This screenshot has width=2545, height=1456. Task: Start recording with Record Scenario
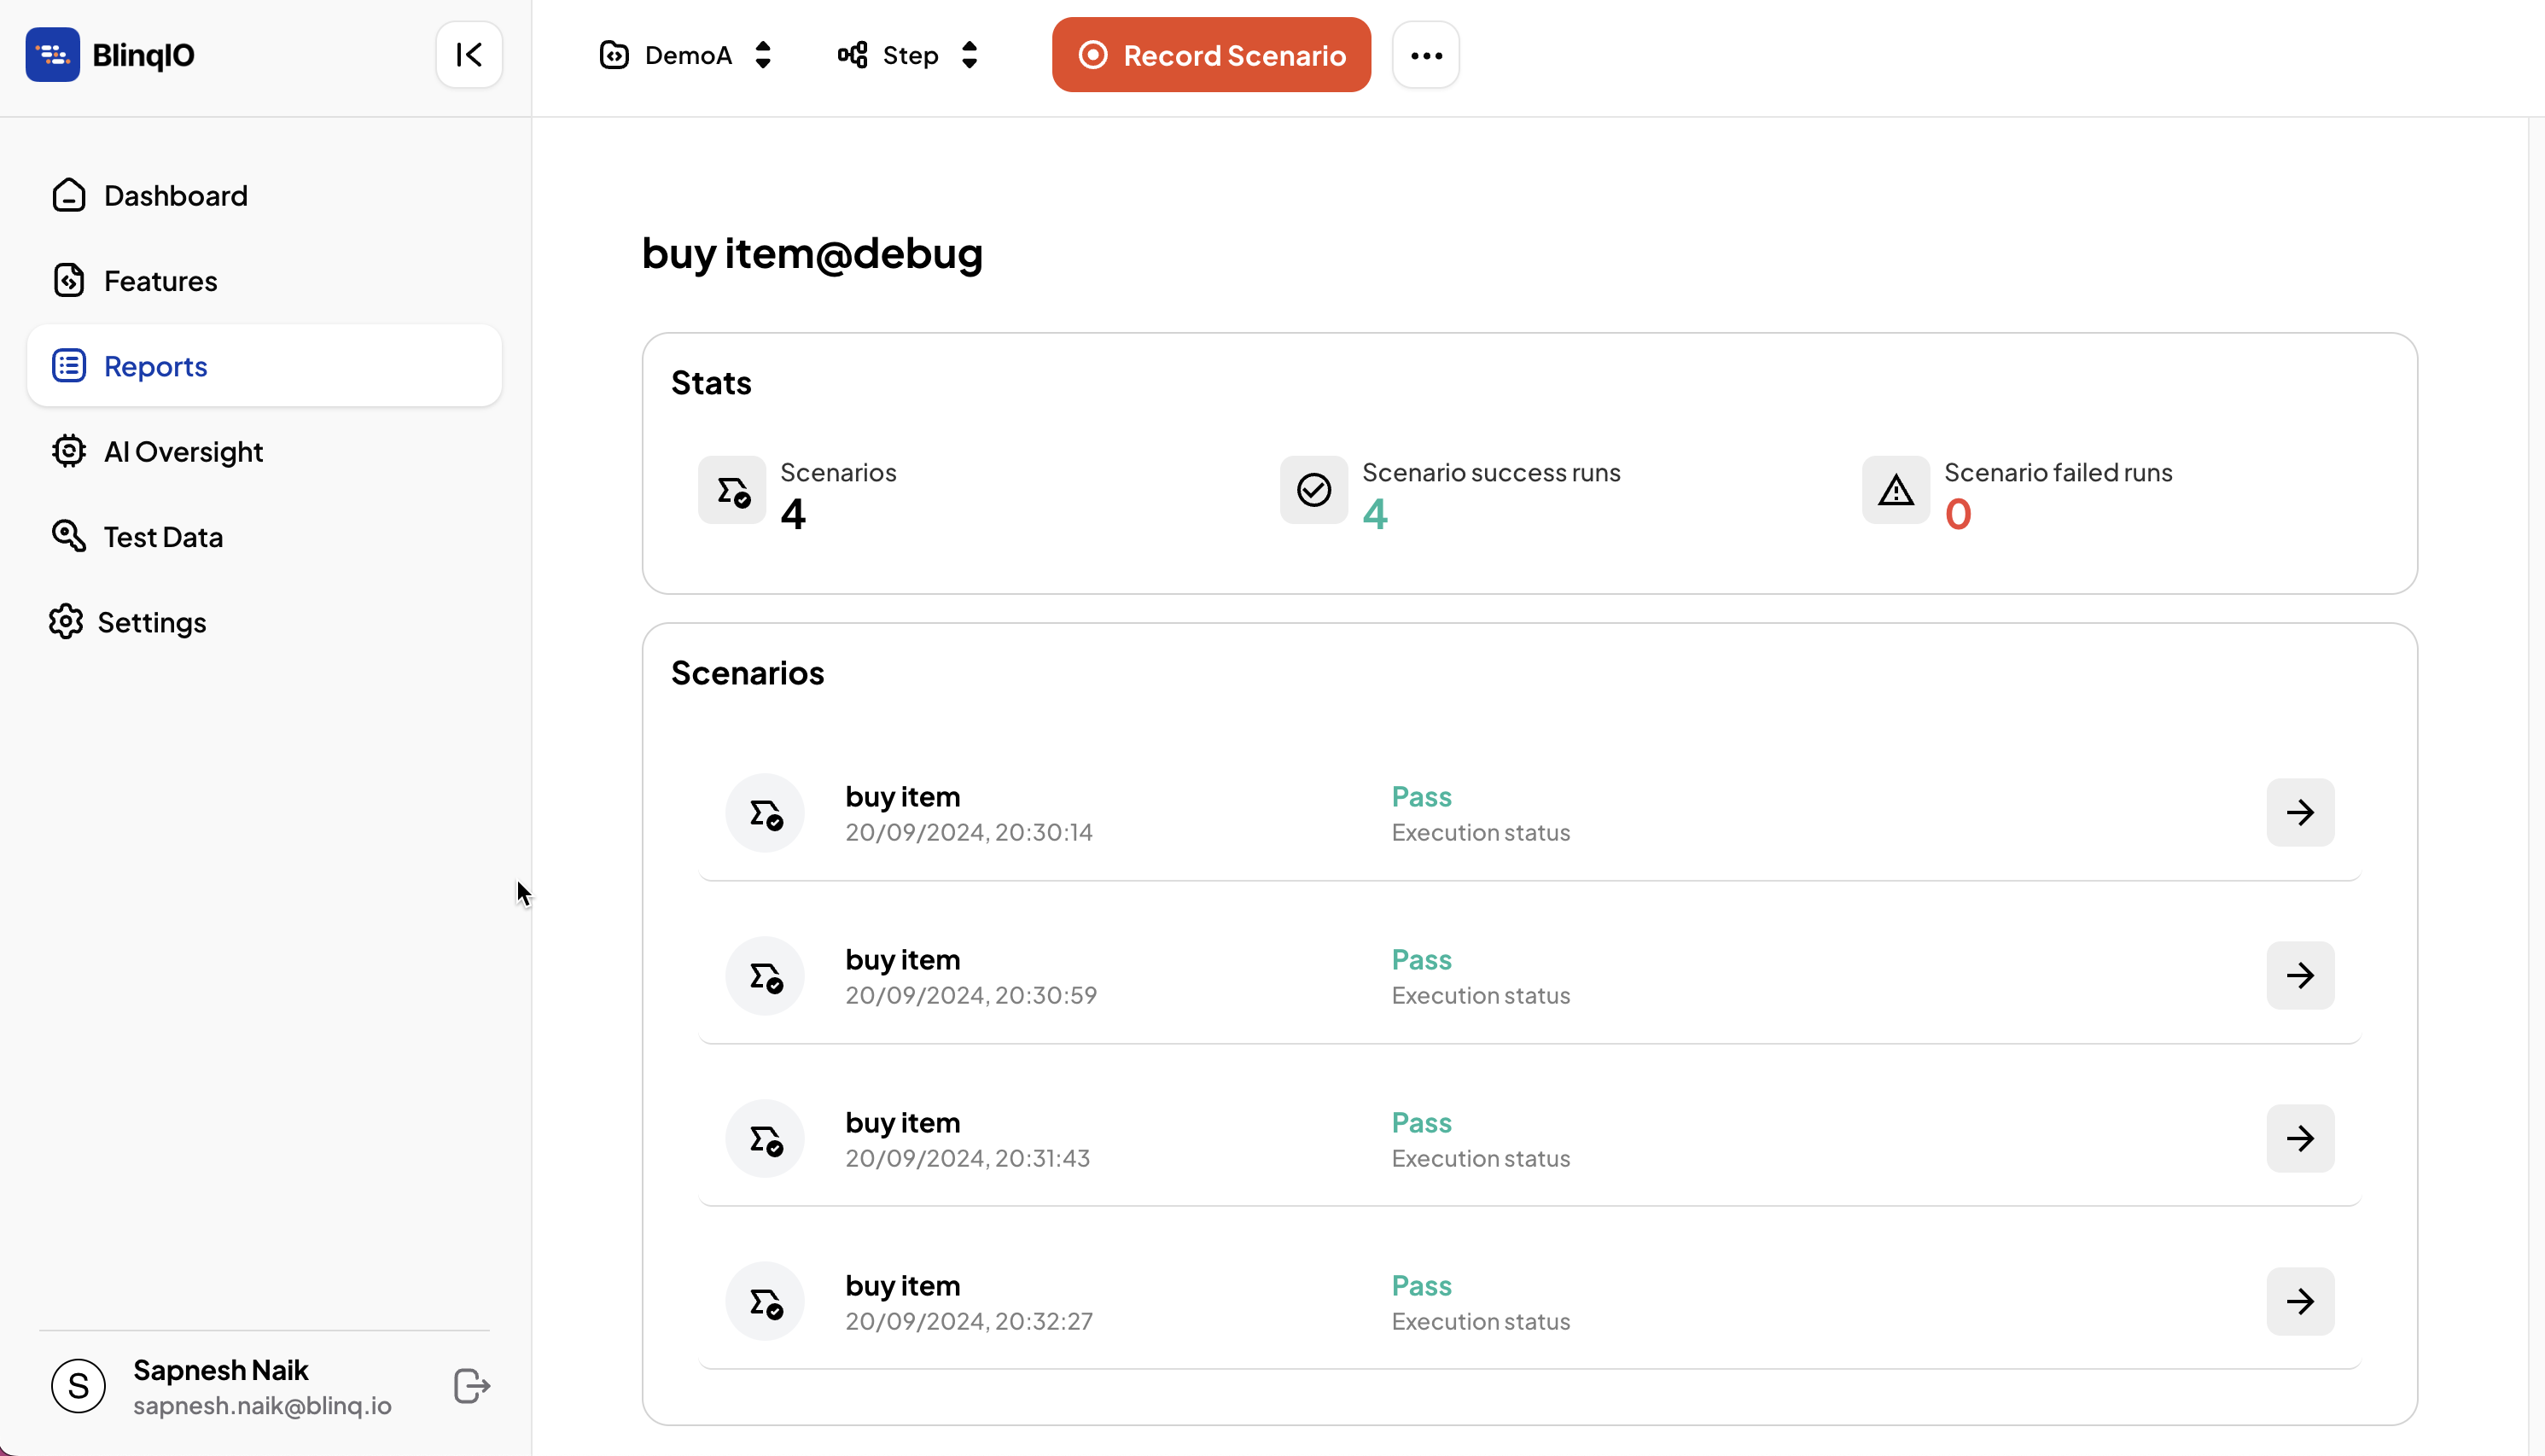coord(1211,55)
